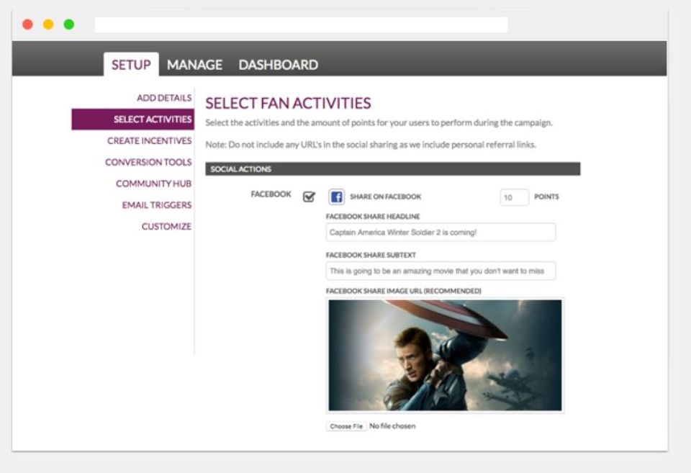The height and width of the screenshot is (473, 691).
Task: Click the Choose File button
Action: (x=346, y=426)
